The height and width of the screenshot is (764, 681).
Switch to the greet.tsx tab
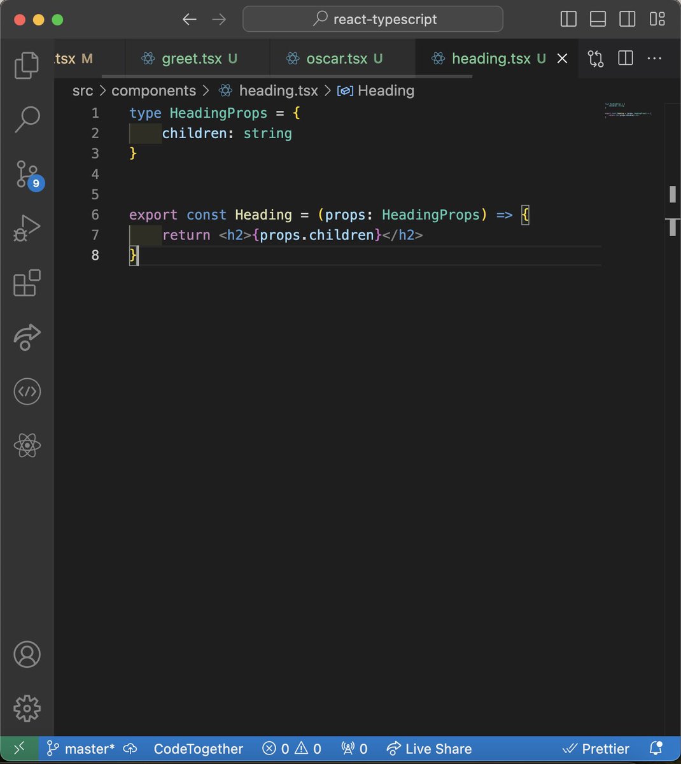point(197,59)
